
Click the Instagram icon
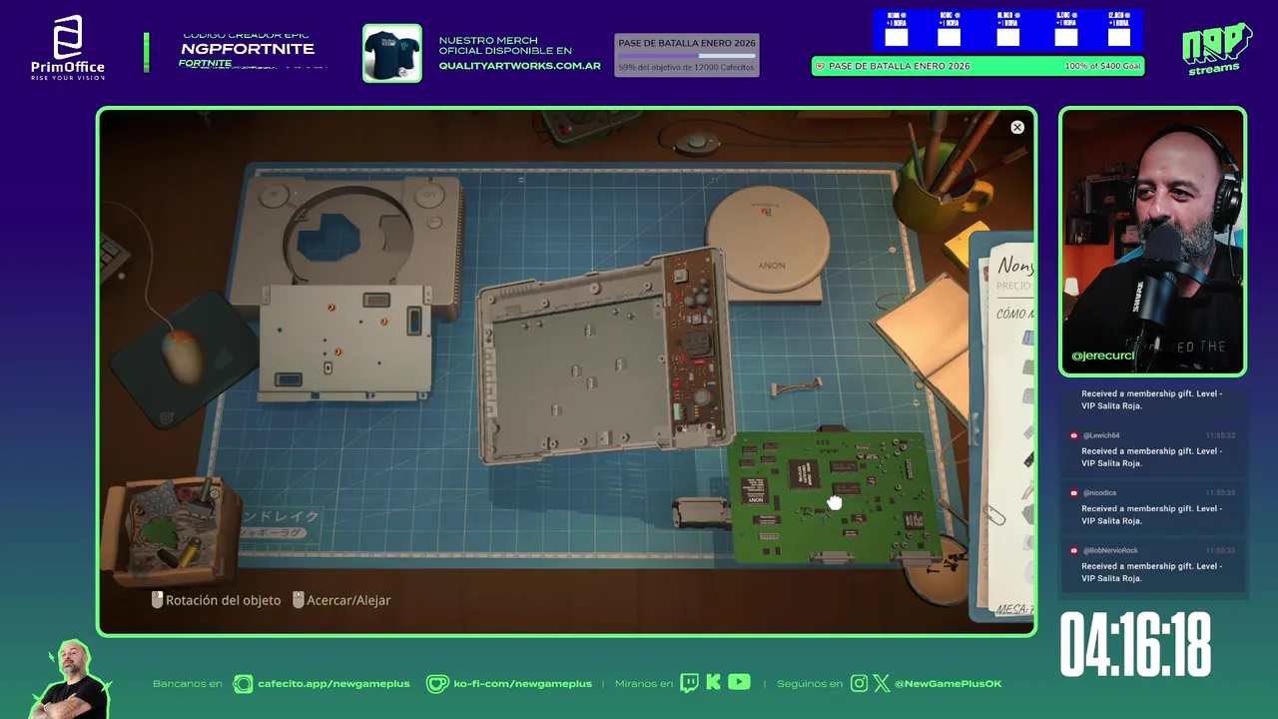(x=860, y=684)
